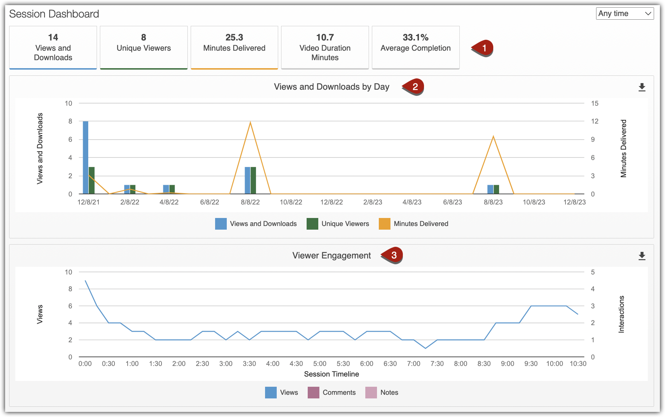The height and width of the screenshot is (417, 665).
Task: Click the 'Minutes Delivered' right axis label
Action: coord(623,149)
